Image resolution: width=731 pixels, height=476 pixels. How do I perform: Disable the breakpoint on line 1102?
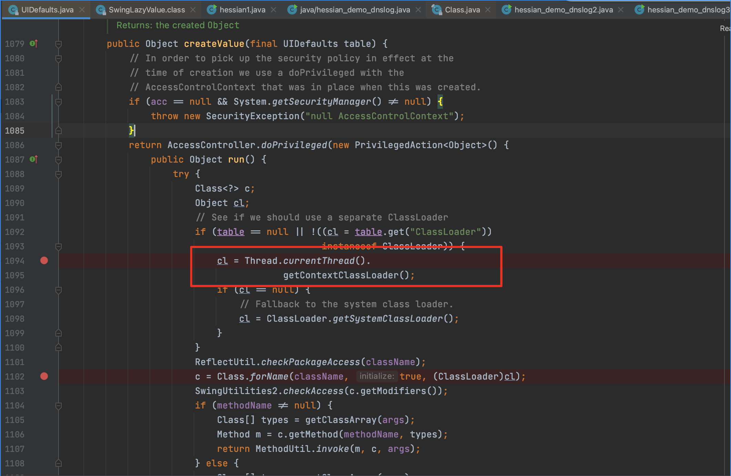tap(44, 376)
